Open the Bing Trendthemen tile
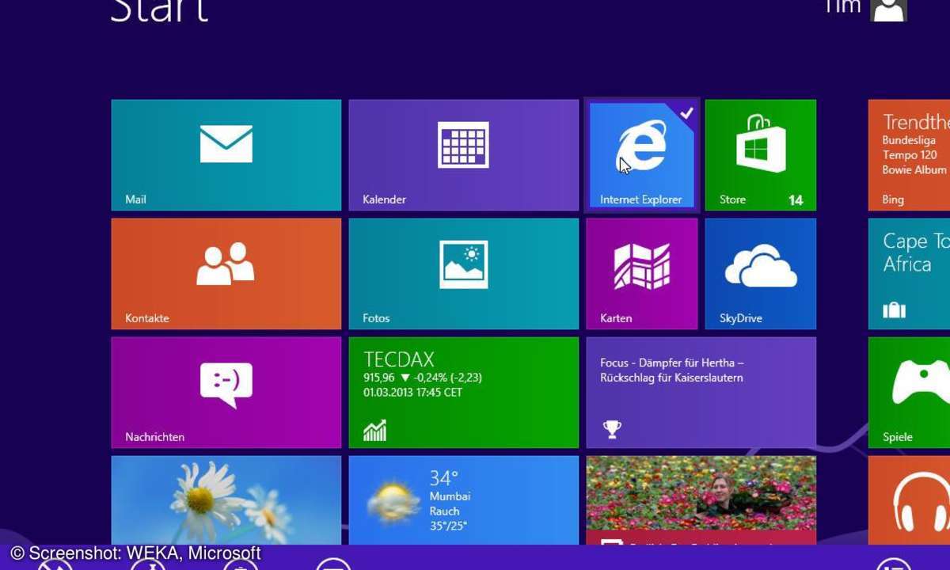The width and height of the screenshot is (950, 570). (909, 155)
